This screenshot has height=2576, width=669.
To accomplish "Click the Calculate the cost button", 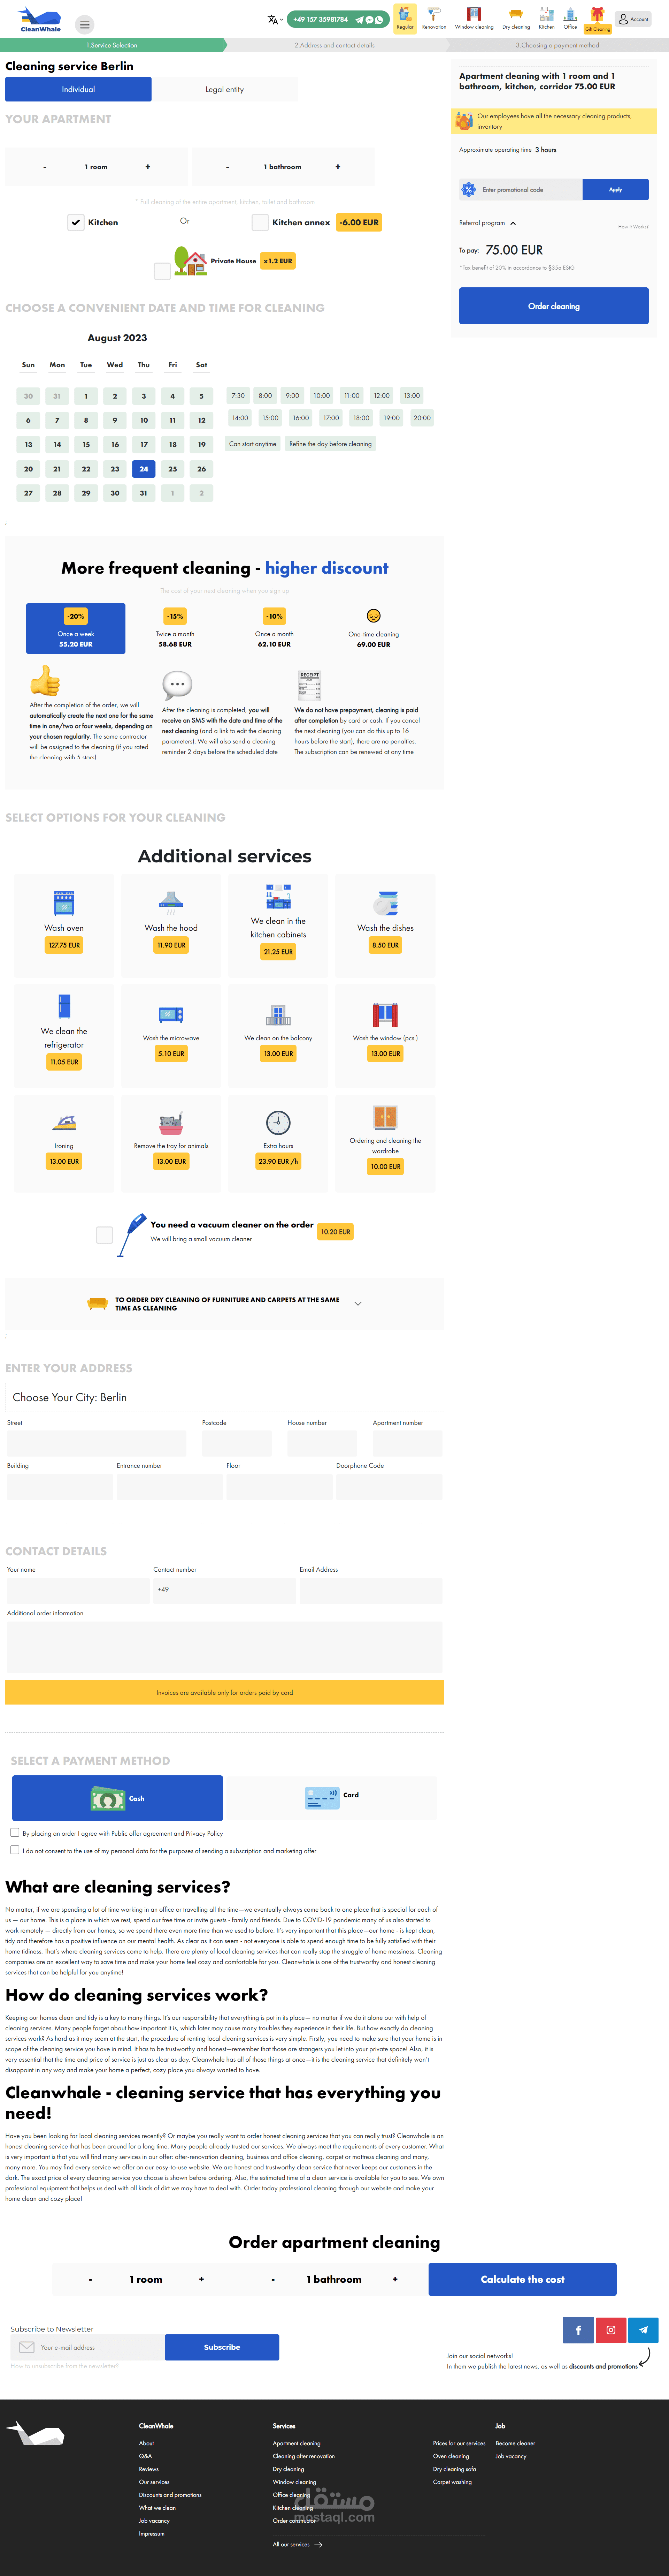I will (x=522, y=2279).
